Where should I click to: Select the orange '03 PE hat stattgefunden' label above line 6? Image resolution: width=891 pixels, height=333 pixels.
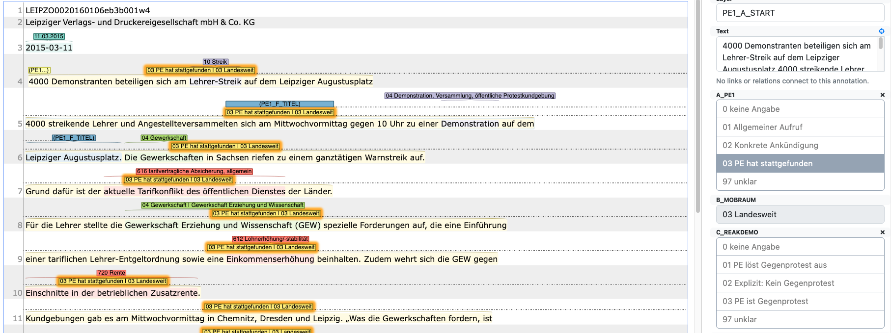(x=225, y=146)
